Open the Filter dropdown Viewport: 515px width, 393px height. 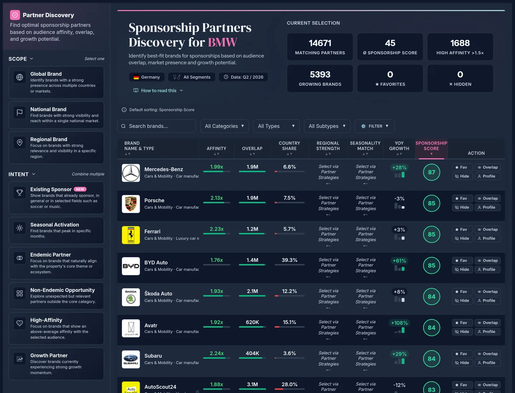(x=375, y=126)
